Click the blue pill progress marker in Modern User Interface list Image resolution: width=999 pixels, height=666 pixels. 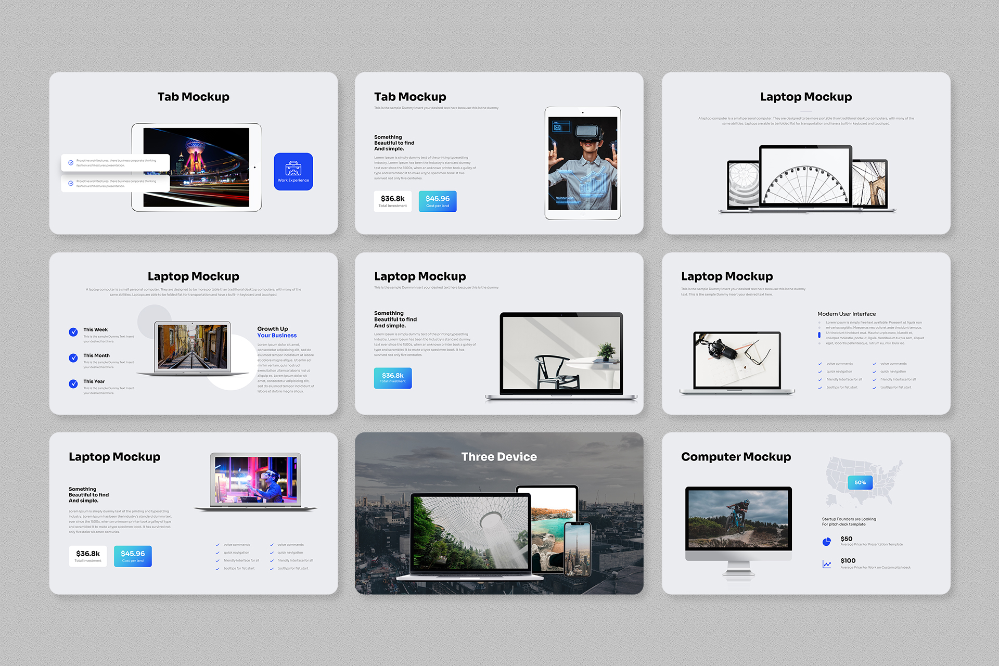(x=820, y=335)
